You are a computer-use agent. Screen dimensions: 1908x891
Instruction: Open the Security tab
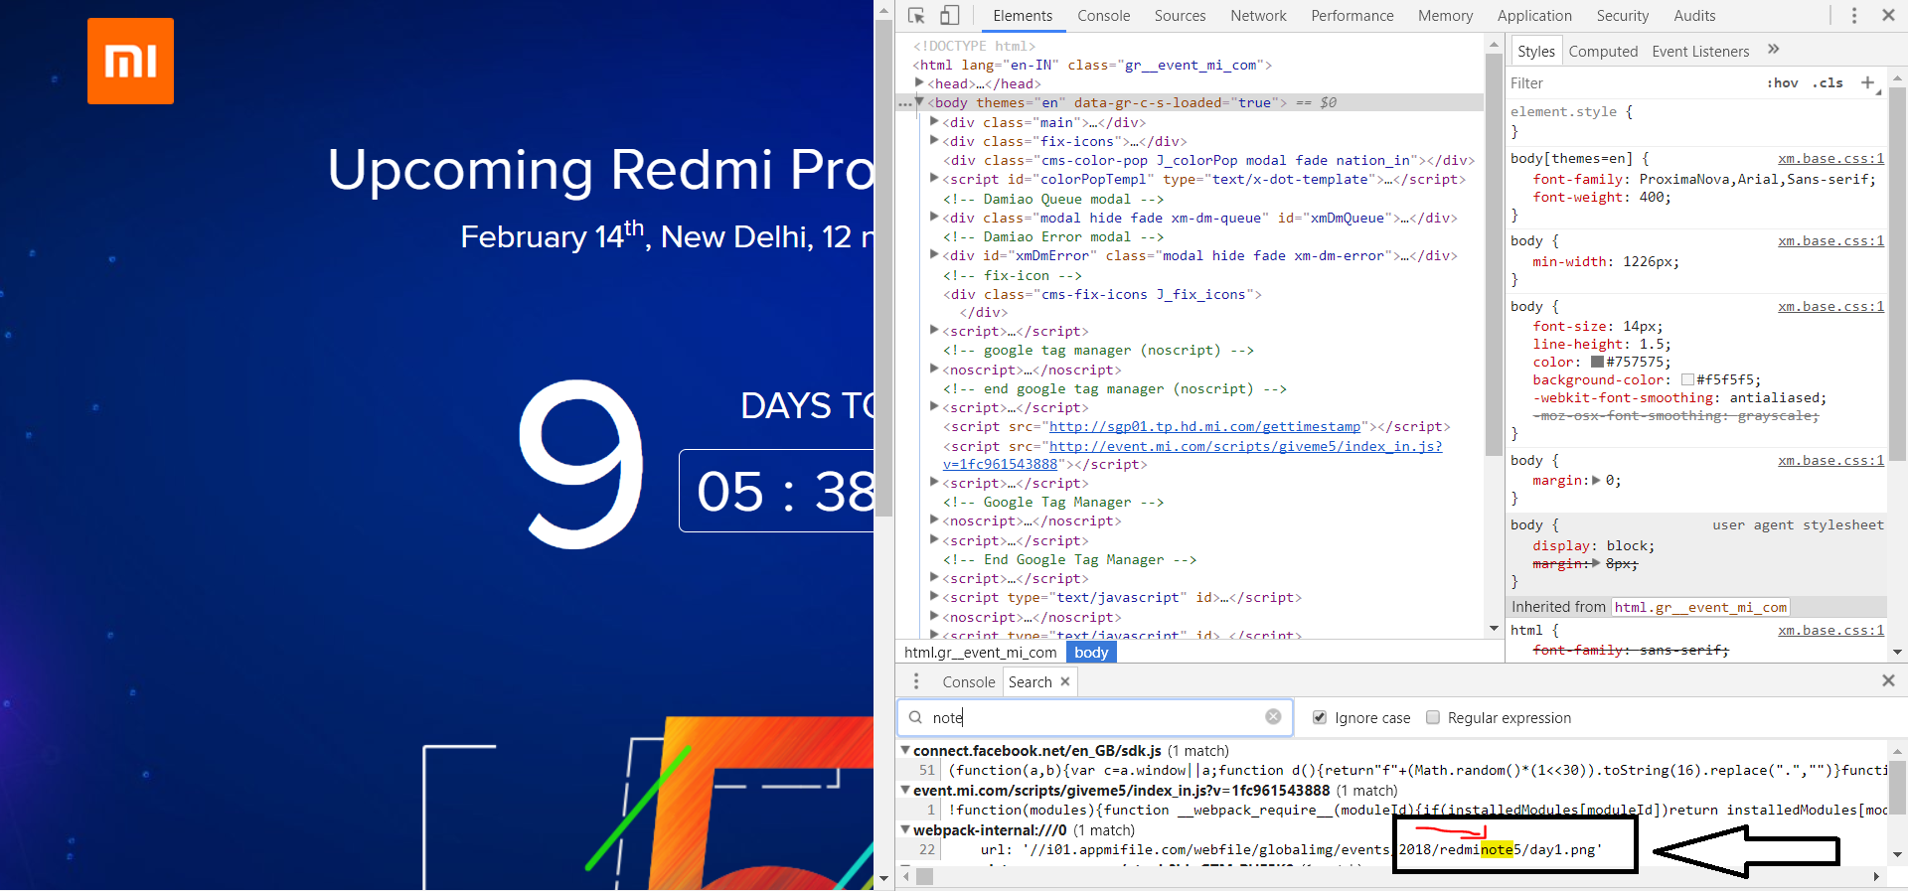pyautogui.click(x=1622, y=16)
